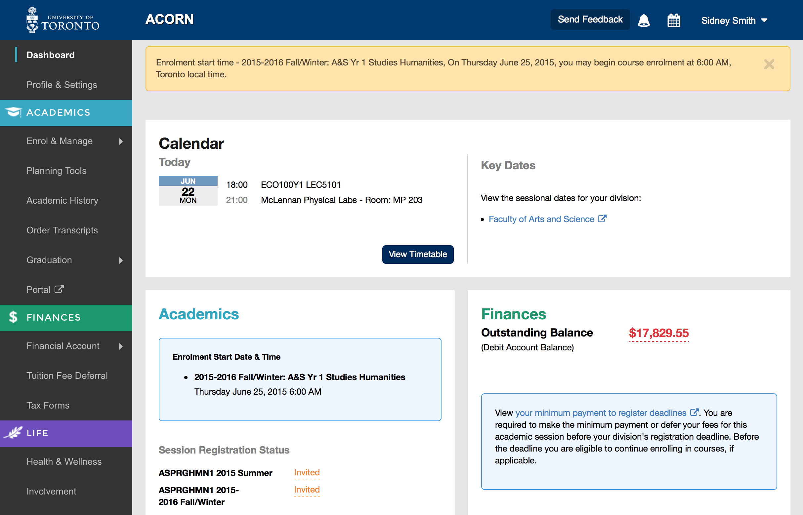Open Academic History in sidebar
This screenshot has width=803, height=515.
click(x=62, y=200)
